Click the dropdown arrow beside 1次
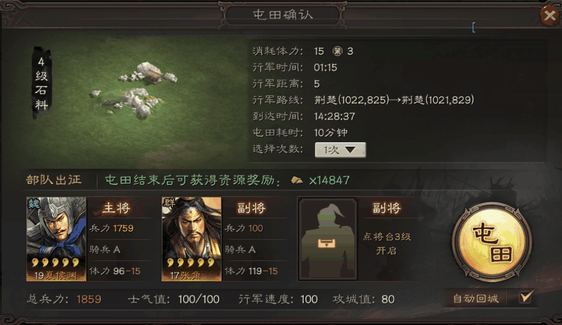Viewport: 562px width, 325px height. pos(350,149)
